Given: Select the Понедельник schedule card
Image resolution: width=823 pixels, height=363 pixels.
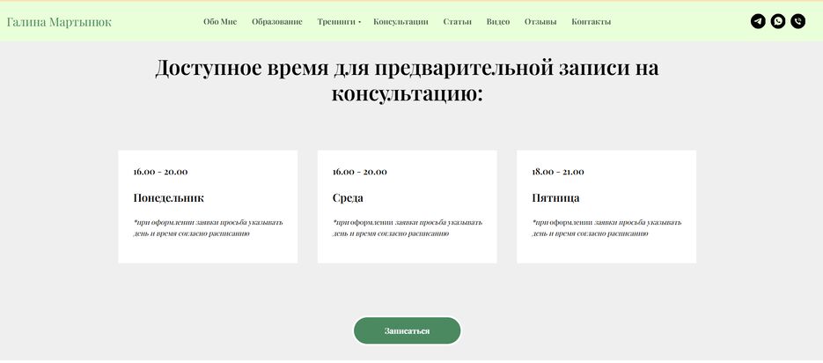Looking at the screenshot, I should 208,206.
